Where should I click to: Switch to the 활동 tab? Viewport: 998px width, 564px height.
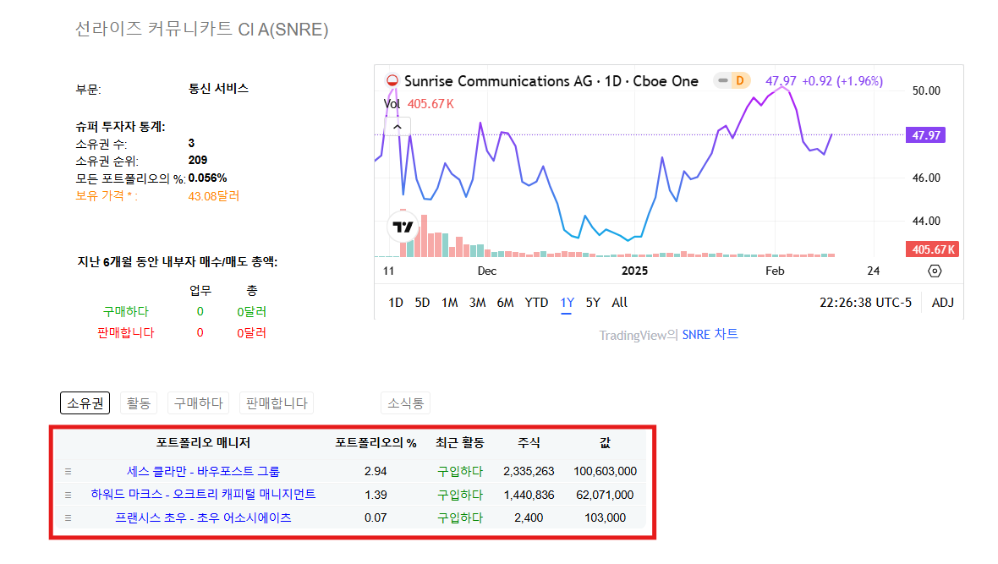(138, 403)
